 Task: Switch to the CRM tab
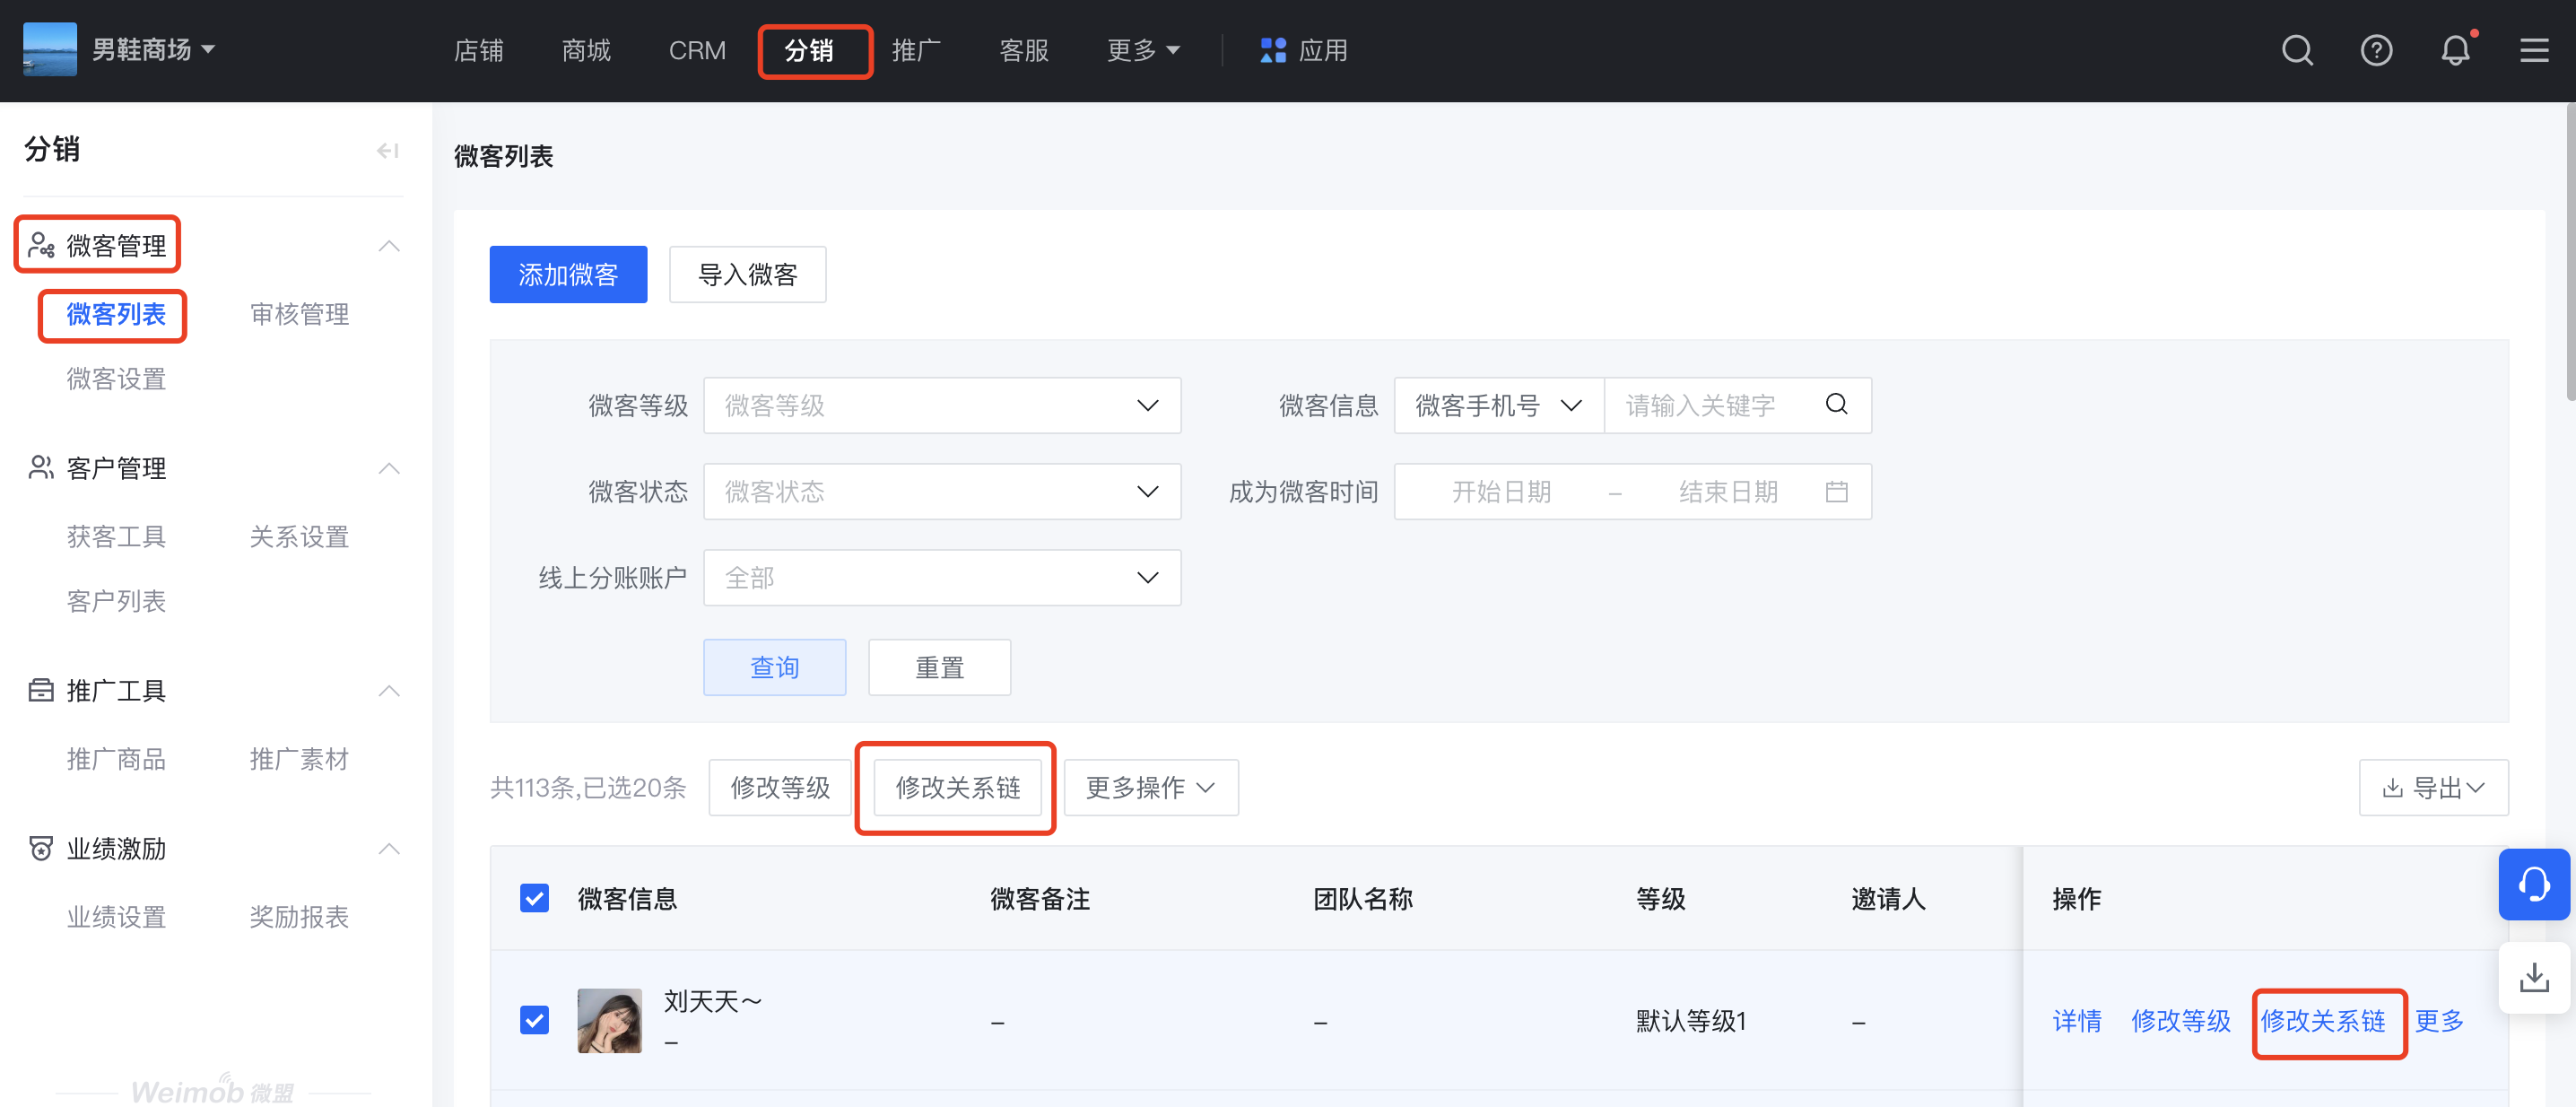pyautogui.click(x=697, y=50)
